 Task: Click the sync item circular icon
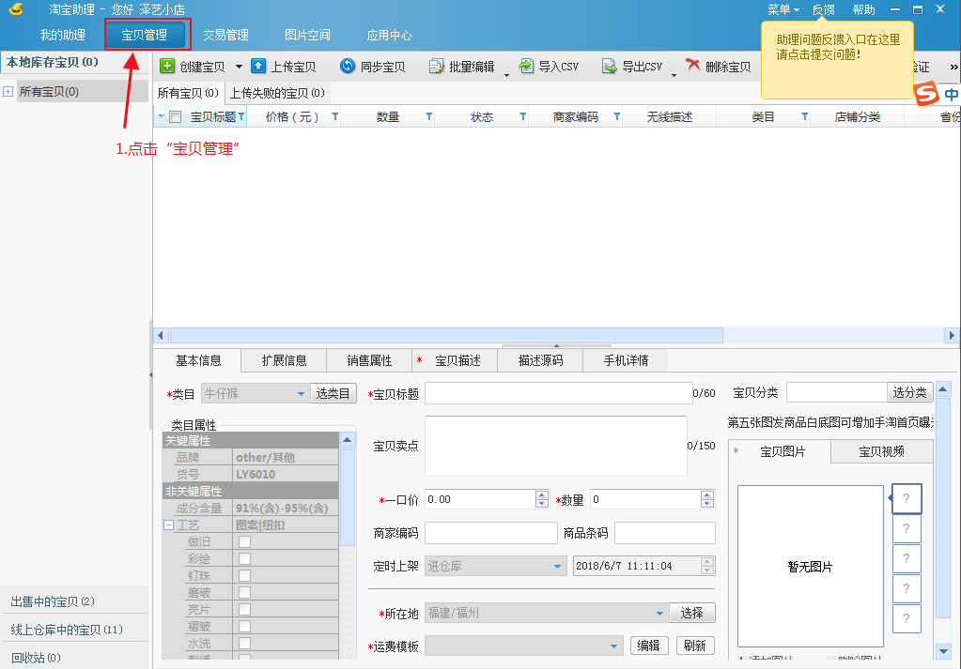348,66
